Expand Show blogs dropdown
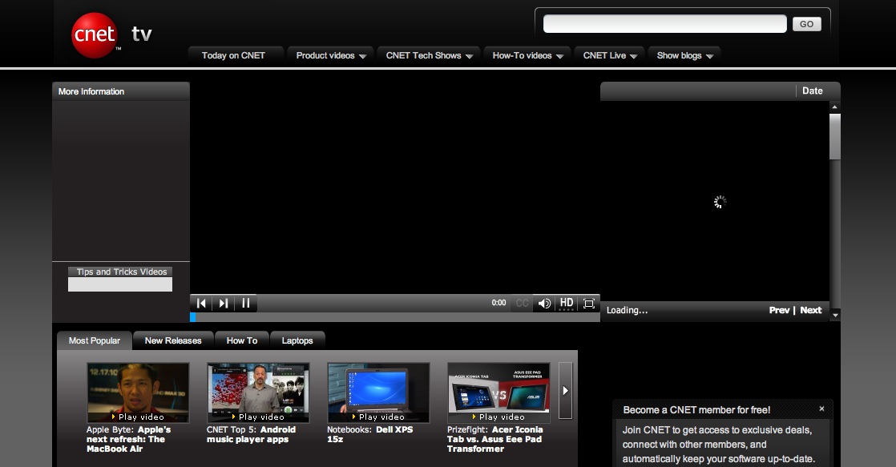 (684, 55)
